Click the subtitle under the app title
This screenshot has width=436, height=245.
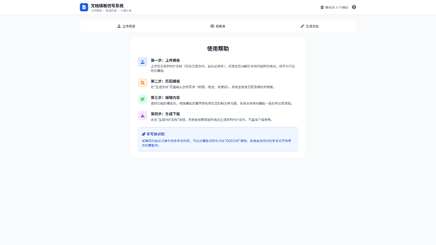111,11
